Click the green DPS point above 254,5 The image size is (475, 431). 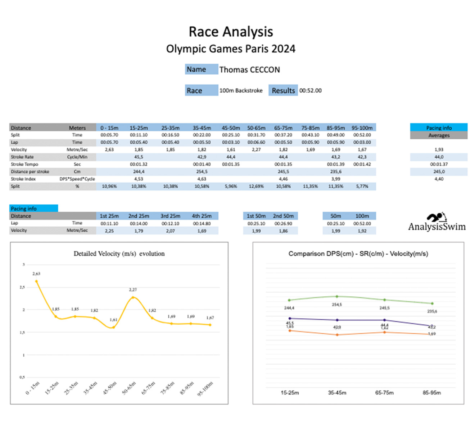[x=337, y=296]
